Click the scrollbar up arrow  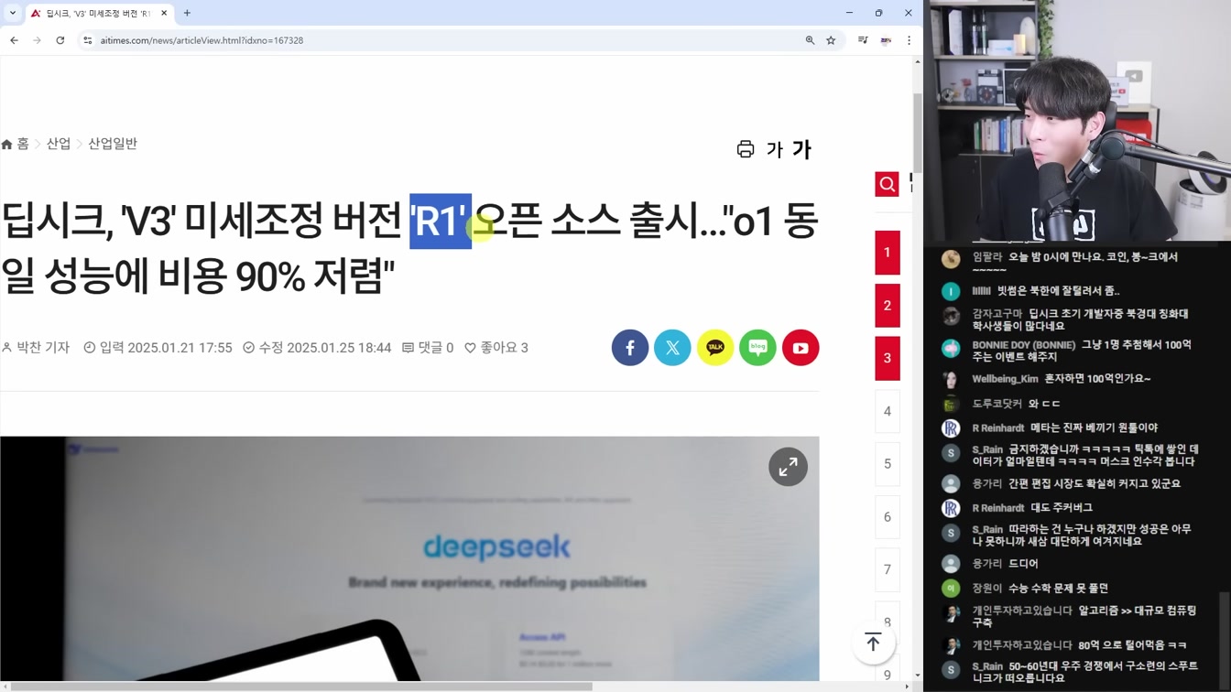[x=918, y=61]
